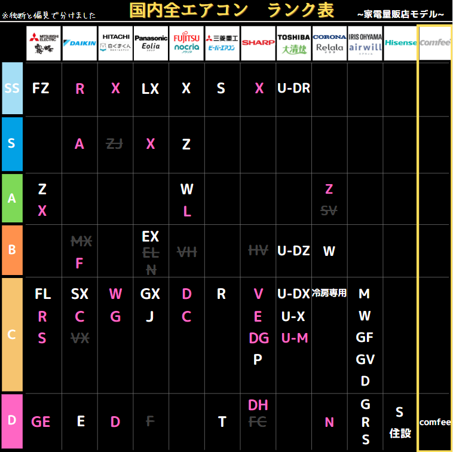This screenshot has height=452, width=453.
Task: Select the tan C rank tile
Action: tap(12, 335)
